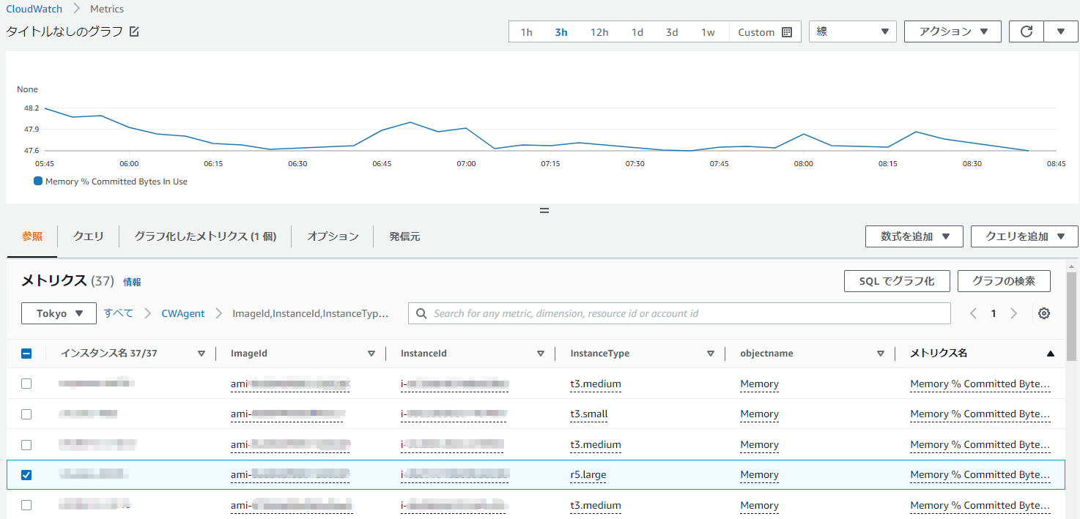Check the t3.small instance row checkbox
Image resolution: width=1080 pixels, height=519 pixels.
pyautogui.click(x=26, y=414)
